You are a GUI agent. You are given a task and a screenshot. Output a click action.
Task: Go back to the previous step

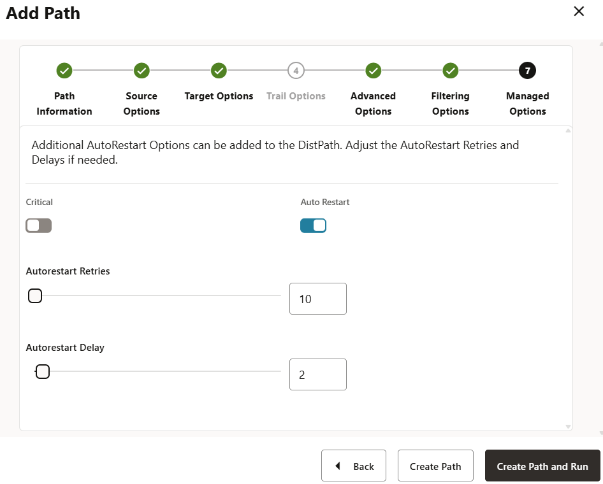tap(354, 466)
